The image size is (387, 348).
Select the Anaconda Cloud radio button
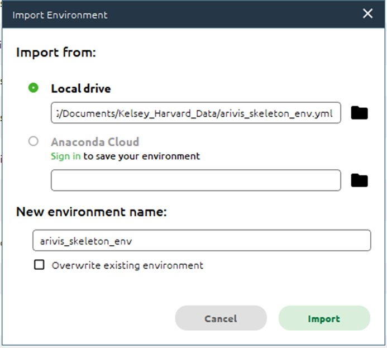coord(34,141)
